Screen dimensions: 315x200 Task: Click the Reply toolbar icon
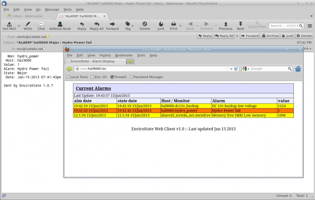(x=82, y=26)
